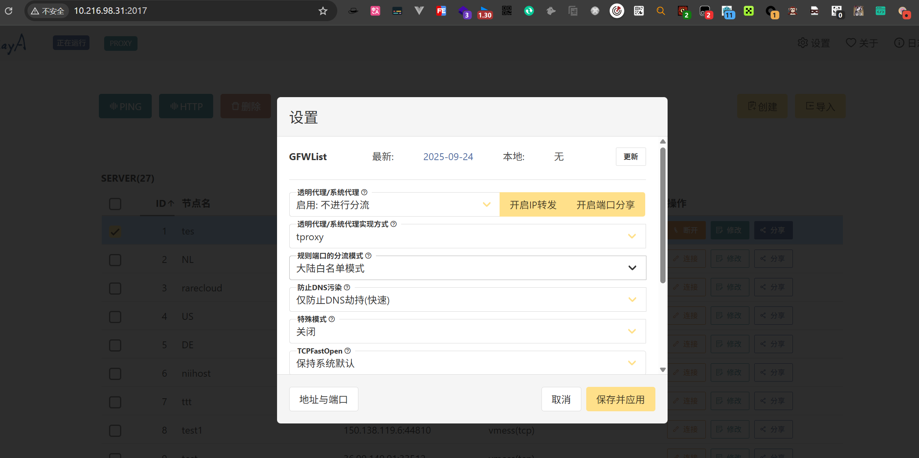Screen dimensions: 919x458
Task: Click help icon beside 规则端口的分流模式
Action: (x=368, y=256)
